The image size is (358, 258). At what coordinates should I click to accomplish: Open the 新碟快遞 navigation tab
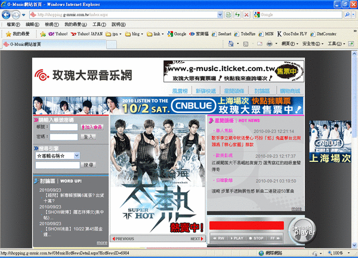pos(206,91)
